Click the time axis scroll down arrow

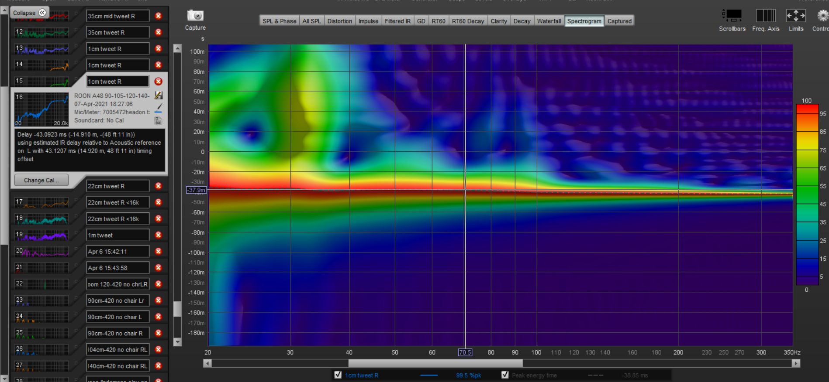(x=177, y=342)
